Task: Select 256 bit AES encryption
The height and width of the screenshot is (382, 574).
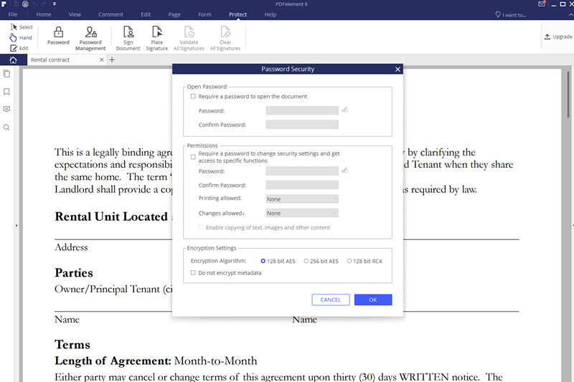Action: [306, 261]
